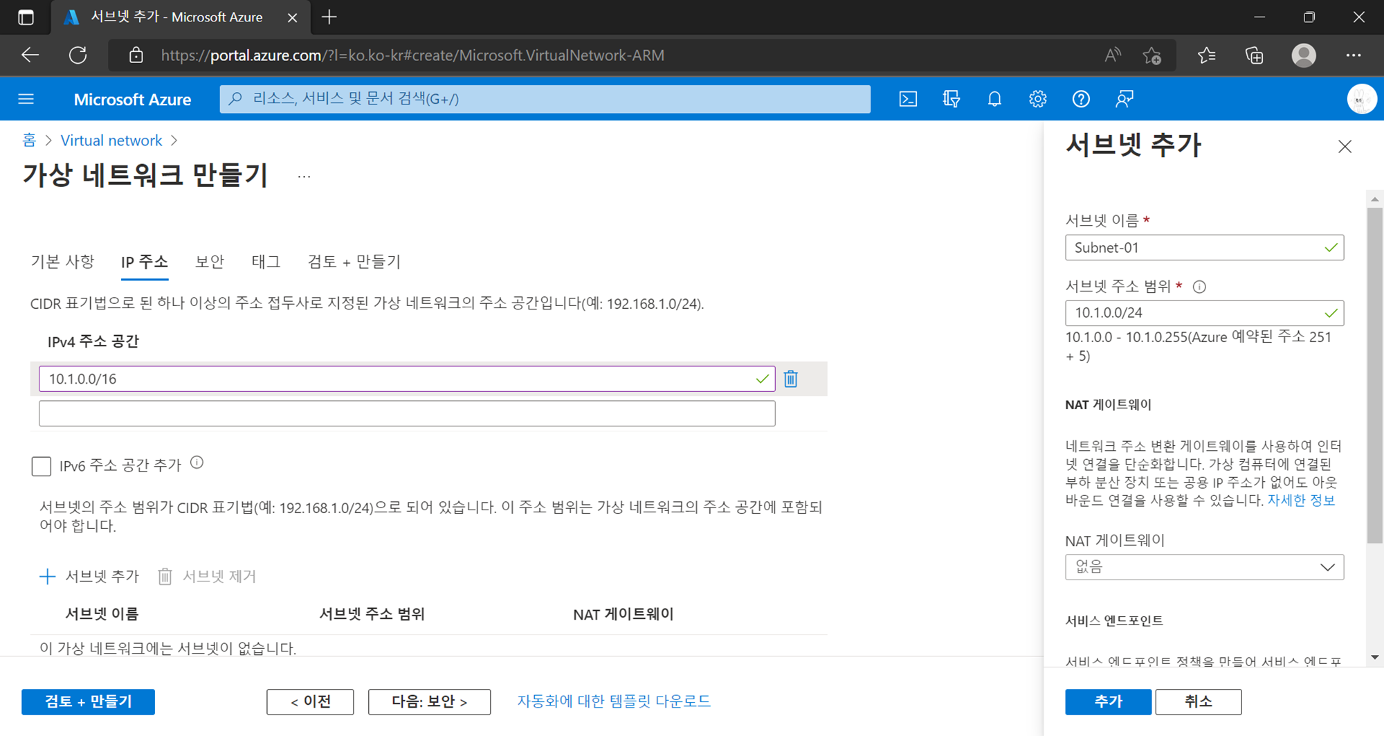Edit the 서브넷 이름 field Subnet-01

tap(1204, 248)
